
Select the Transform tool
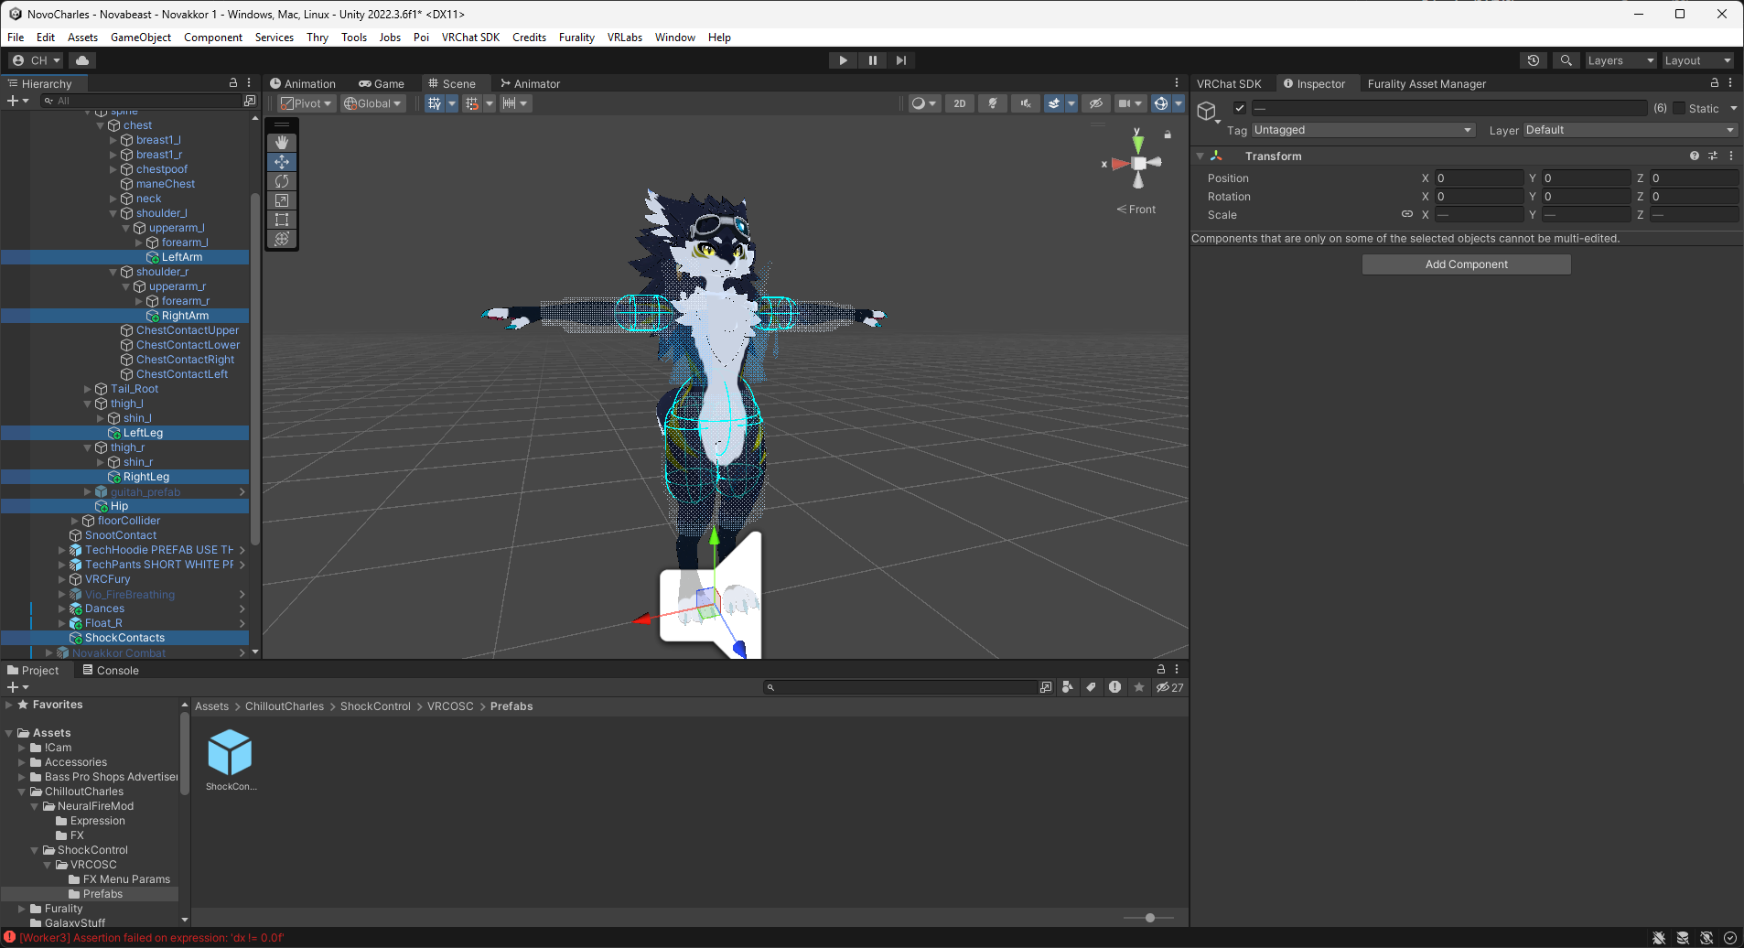point(282,239)
